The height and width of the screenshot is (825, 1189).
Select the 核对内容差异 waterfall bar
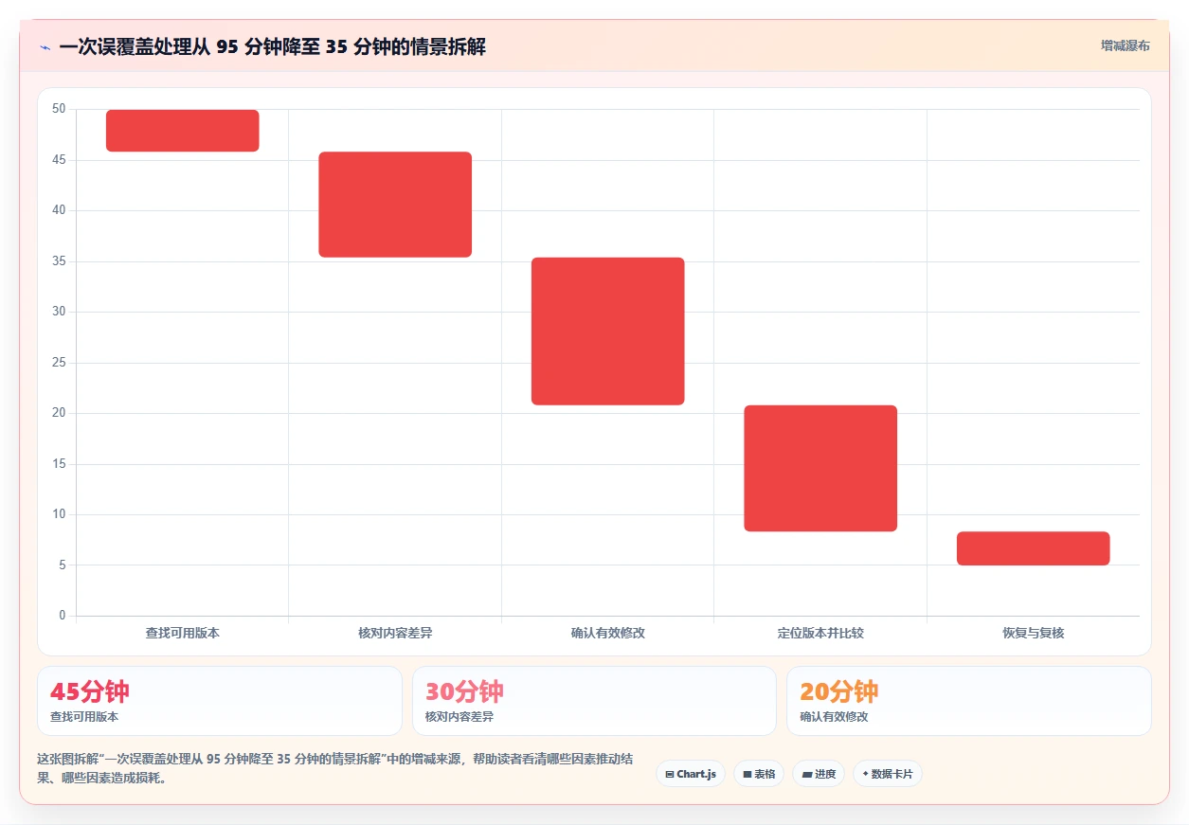click(x=395, y=205)
